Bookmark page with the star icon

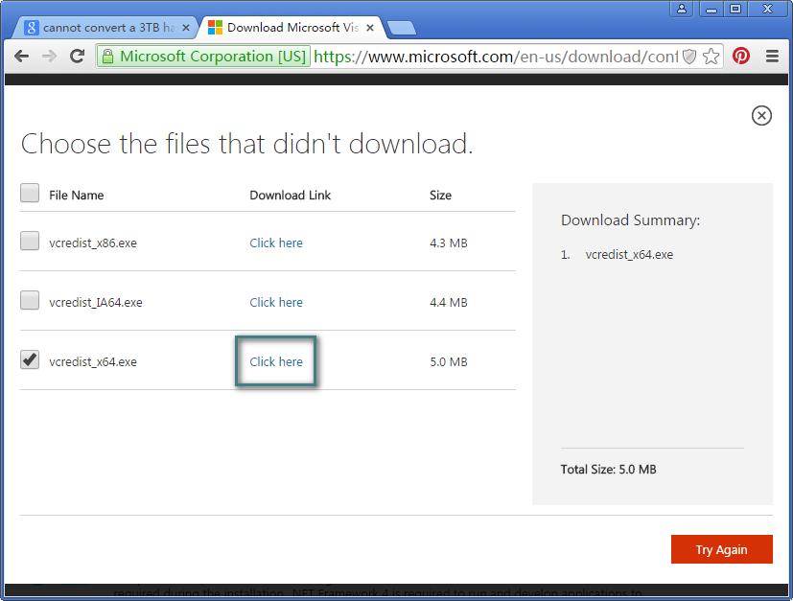(711, 57)
